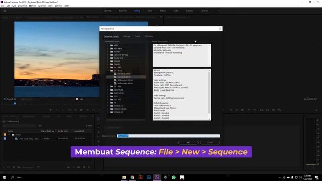
Task: Expand the DV - PAL preset folder
Action: coord(108,86)
